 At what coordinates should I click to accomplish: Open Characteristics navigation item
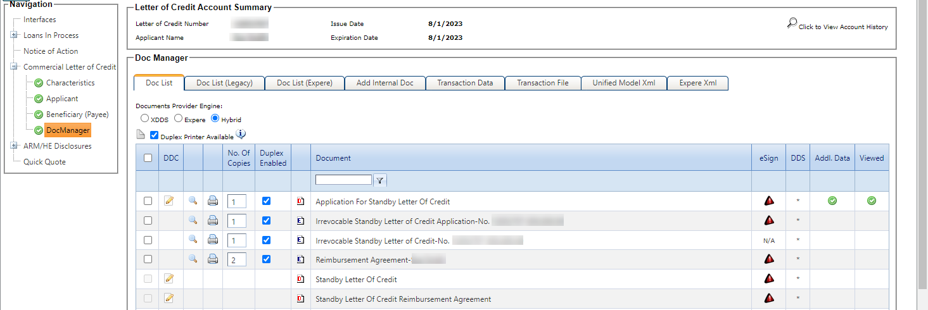[70, 83]
